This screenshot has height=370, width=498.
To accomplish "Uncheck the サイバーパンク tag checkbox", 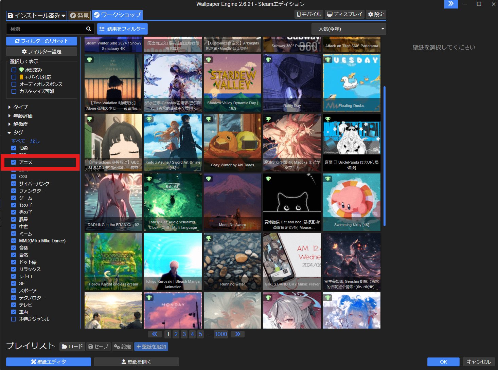I will pyautogui.click(x=14, y=184).
